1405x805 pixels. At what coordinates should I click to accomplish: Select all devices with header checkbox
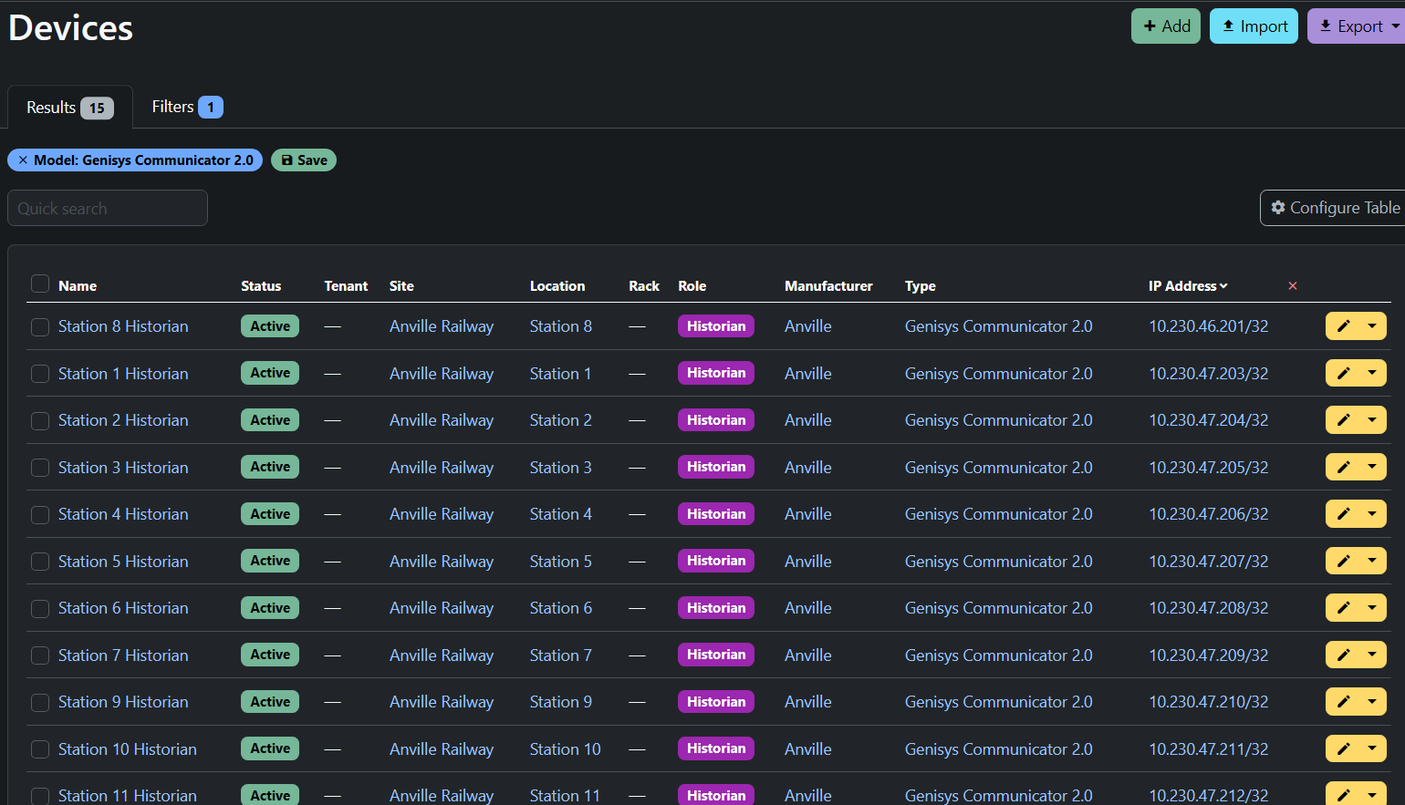(x=40, y=284)
